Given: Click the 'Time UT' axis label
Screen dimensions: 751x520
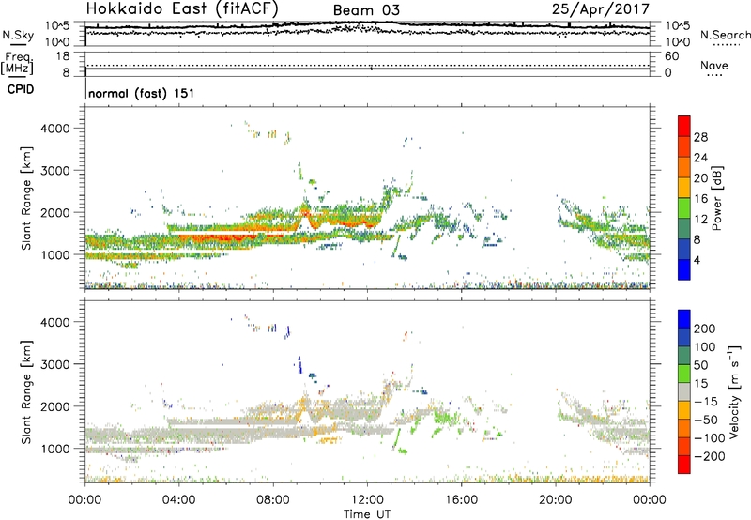Looking at the screenshot, I should [367, 514].
